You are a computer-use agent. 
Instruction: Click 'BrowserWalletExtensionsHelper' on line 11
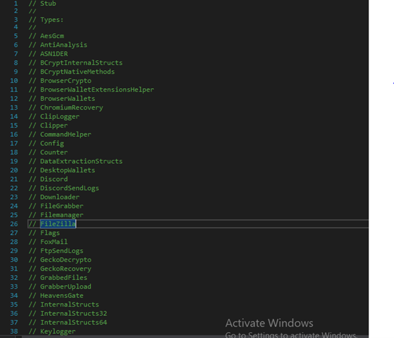[x=97, y=90]
